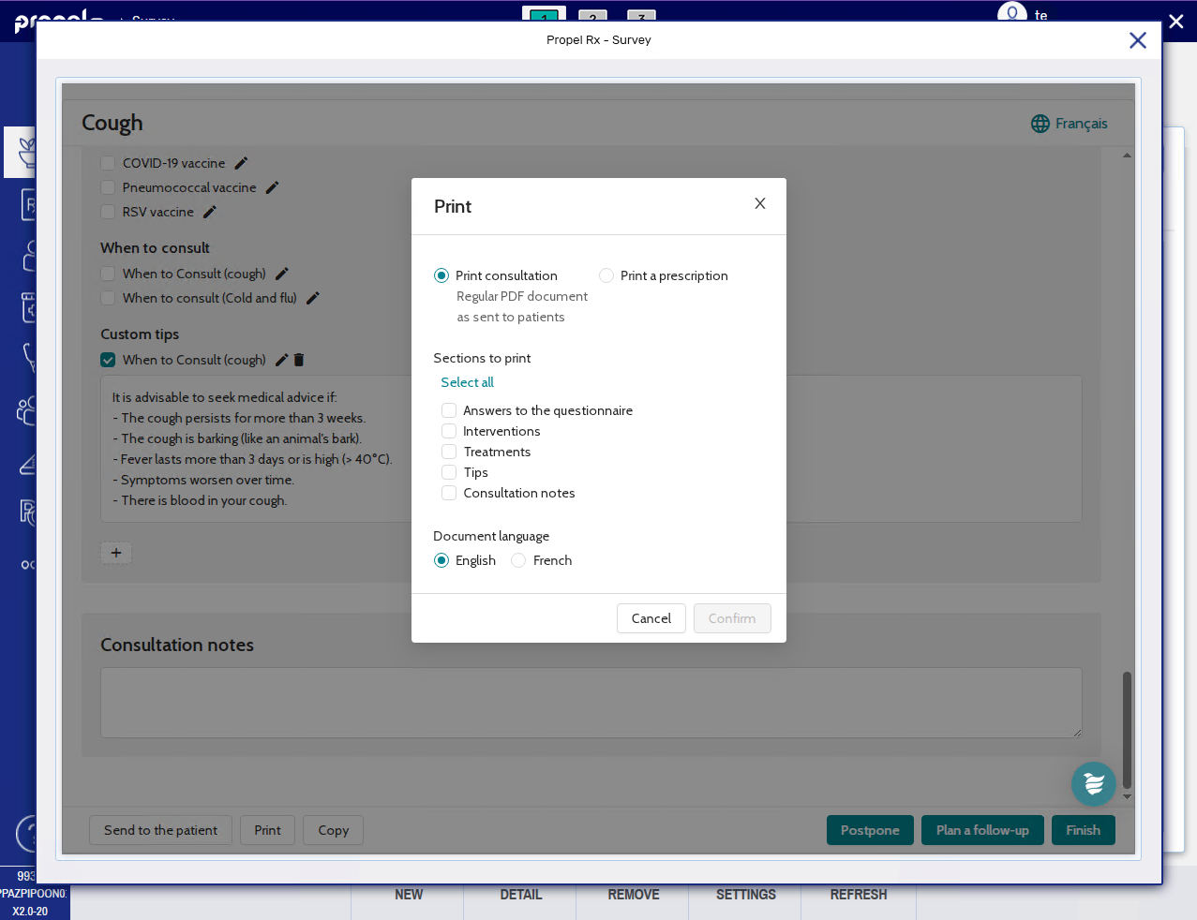Select the Print a prescription radio option

tap(606, 275)
